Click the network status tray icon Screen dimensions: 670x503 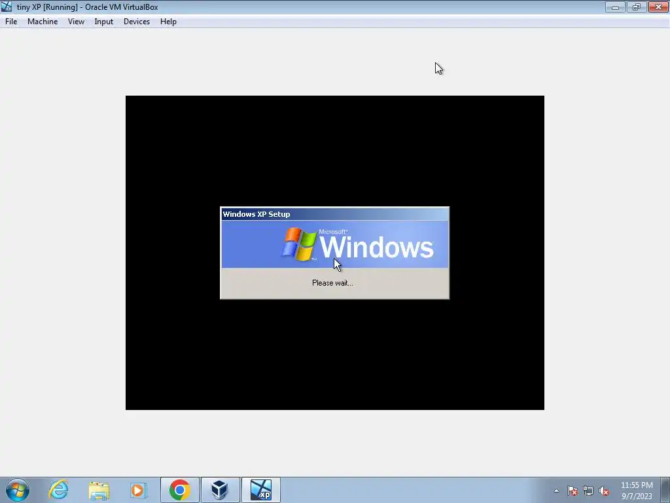[x=588, y=491]
